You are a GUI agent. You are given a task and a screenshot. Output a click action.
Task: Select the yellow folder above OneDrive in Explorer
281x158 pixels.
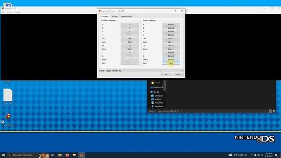click(x=155, y=83)
